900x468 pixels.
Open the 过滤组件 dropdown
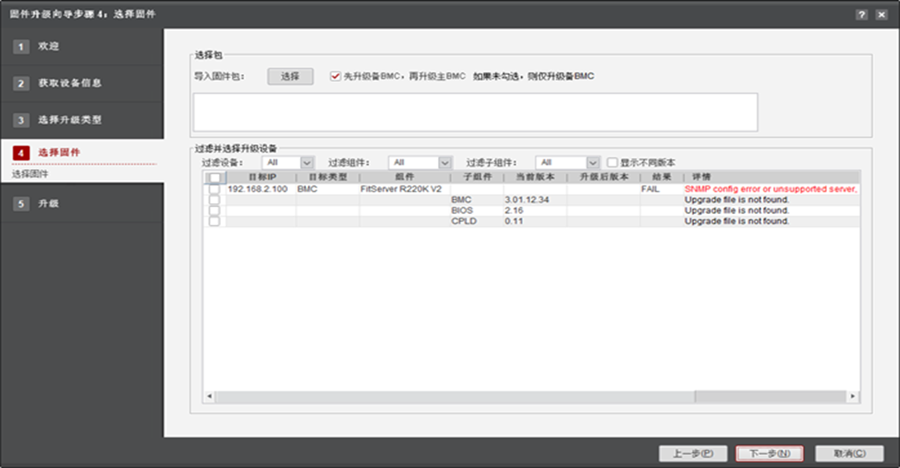point(420,163)
